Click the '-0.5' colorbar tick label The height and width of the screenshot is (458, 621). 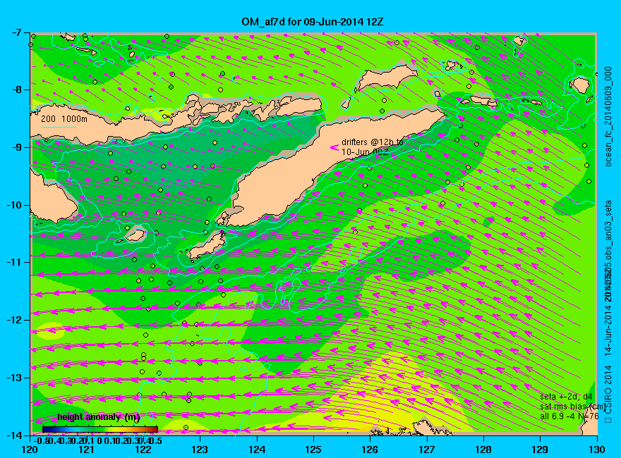tap(41, 440)
